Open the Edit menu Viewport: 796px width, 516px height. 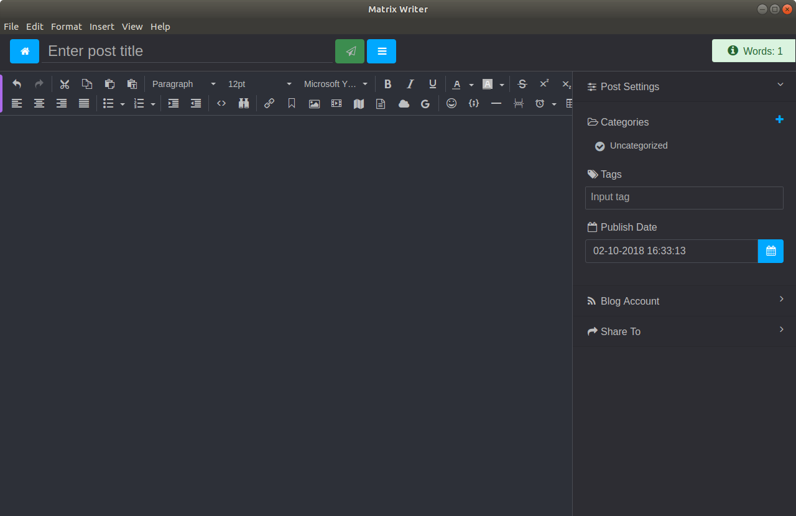click(35, 27)
